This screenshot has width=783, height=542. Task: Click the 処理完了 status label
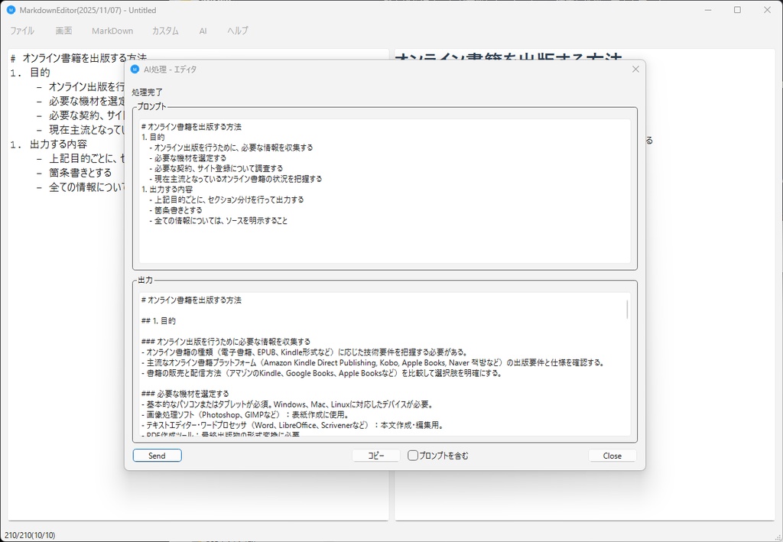(x=148, y=92)
